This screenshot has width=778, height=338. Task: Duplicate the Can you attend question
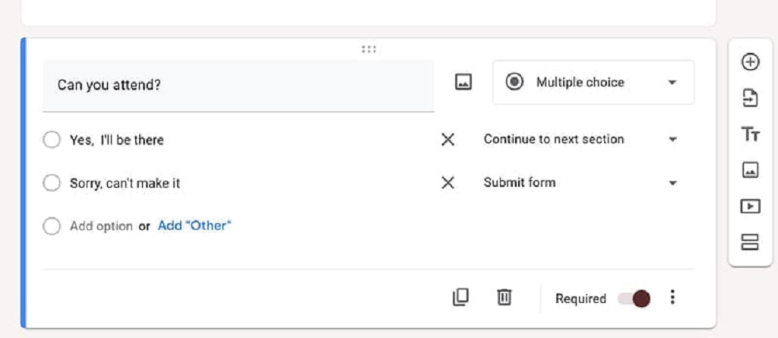tap(460, 298)
